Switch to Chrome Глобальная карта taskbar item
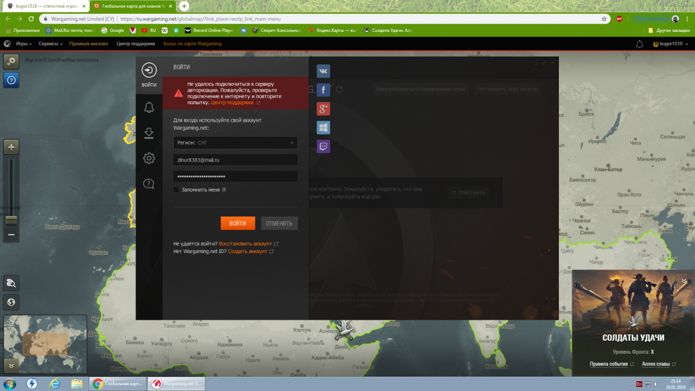The height and width of the screenshot is (391, 695). click(118, 383)
